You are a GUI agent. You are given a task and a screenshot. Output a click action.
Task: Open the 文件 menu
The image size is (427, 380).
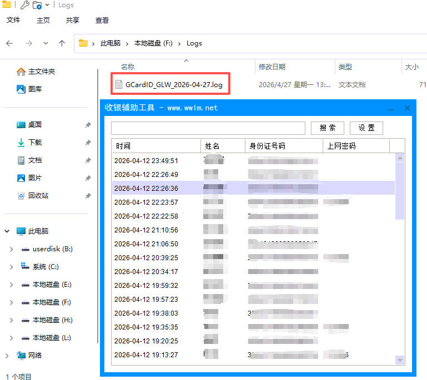click(x=13, y=20)
